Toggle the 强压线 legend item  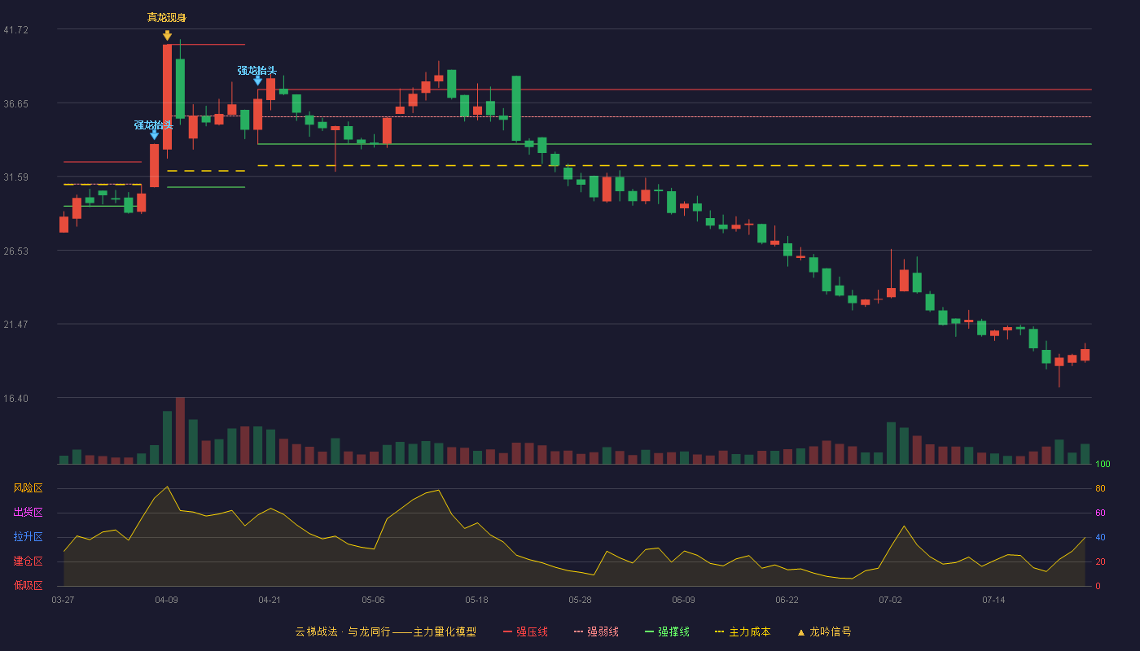pyautogui.click(x=525, y=631)
